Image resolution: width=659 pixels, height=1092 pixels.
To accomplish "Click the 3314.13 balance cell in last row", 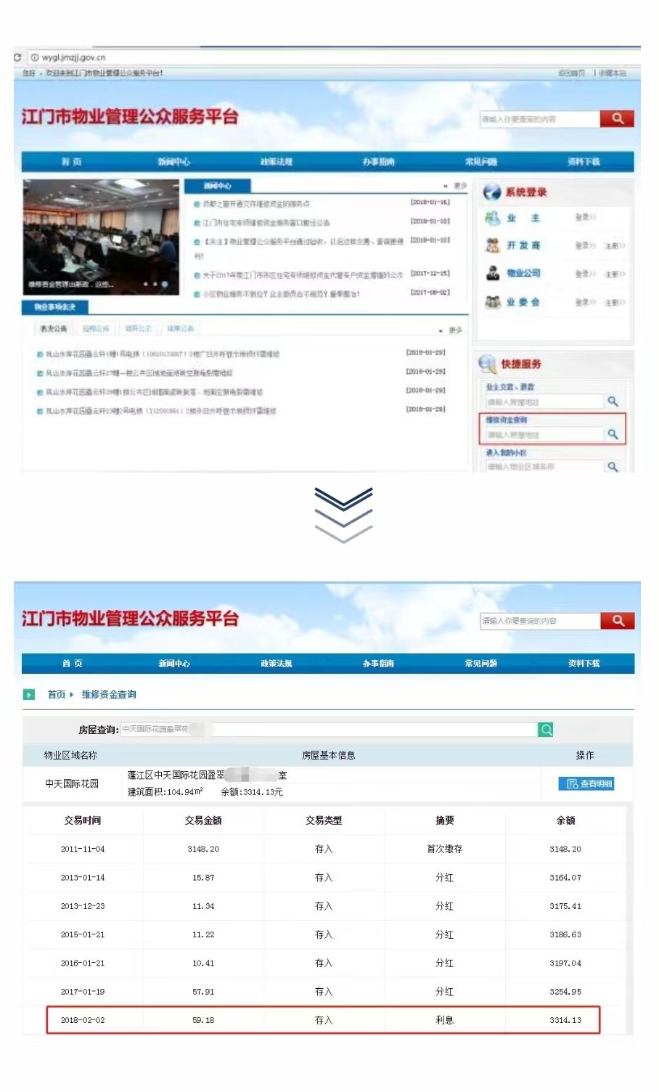I will click(x=565, y=1020).
